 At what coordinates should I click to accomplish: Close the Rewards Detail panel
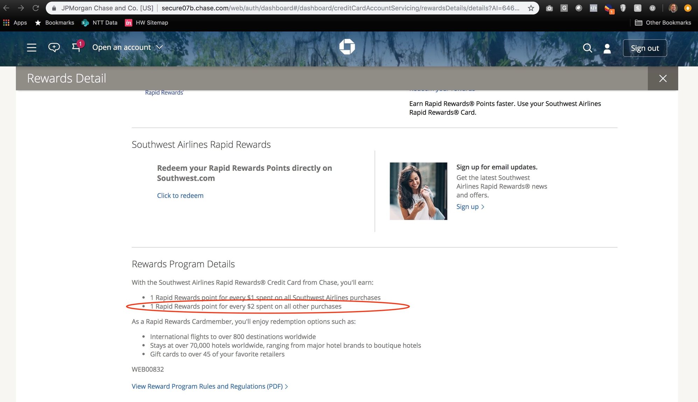click(x=663, y=78)
